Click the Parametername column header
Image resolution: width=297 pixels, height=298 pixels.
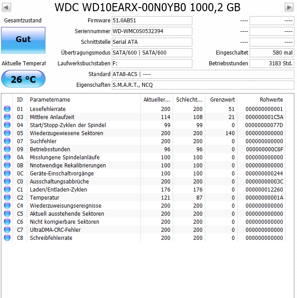click(84, 100)
